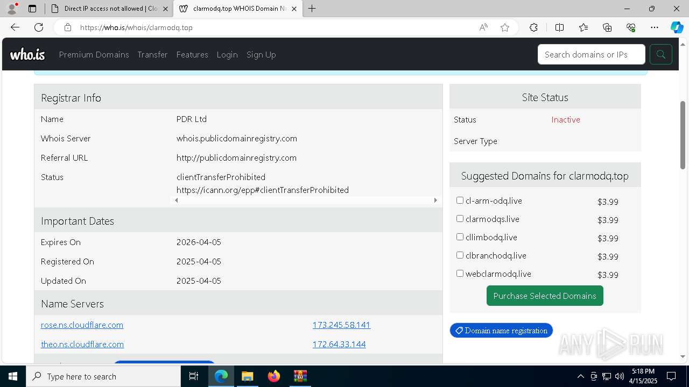Select the Inactive status text

coord(566,119)
